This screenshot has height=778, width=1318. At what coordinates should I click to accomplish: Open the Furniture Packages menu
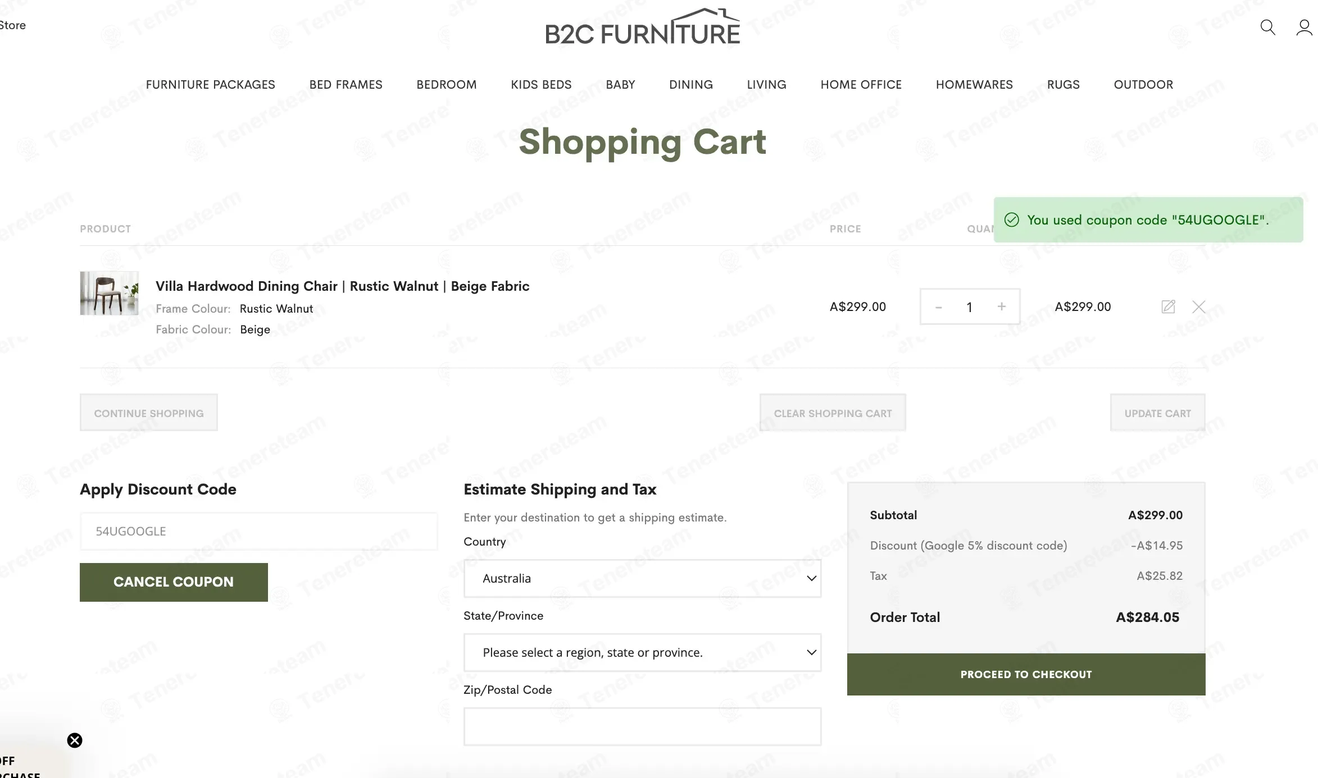pos(211,85)
